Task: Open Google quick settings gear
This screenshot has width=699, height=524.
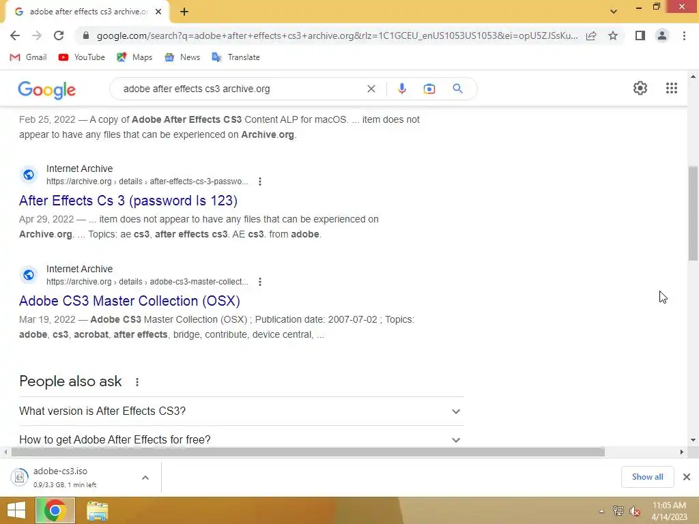Action: [640, 88]
